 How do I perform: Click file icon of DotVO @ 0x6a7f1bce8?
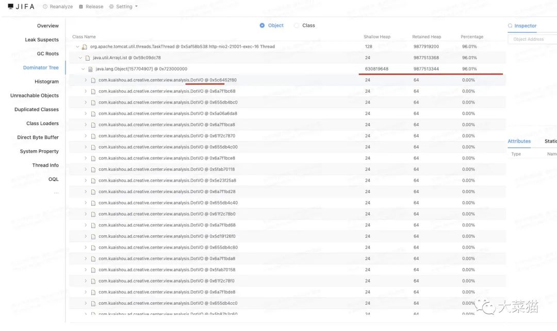point(93,159)
